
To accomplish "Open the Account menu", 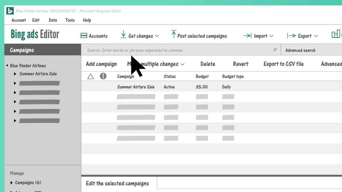I will click(x=19, y=20).
